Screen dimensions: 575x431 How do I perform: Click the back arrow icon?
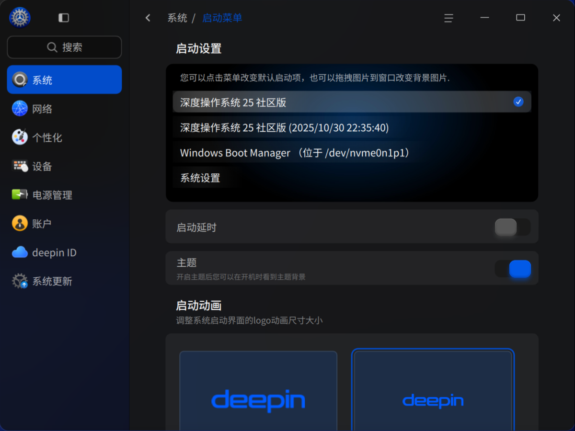(x=148, y=18)
